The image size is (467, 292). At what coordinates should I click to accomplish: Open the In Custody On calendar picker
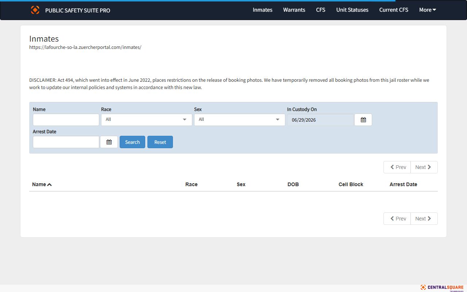tap(363, 120)
